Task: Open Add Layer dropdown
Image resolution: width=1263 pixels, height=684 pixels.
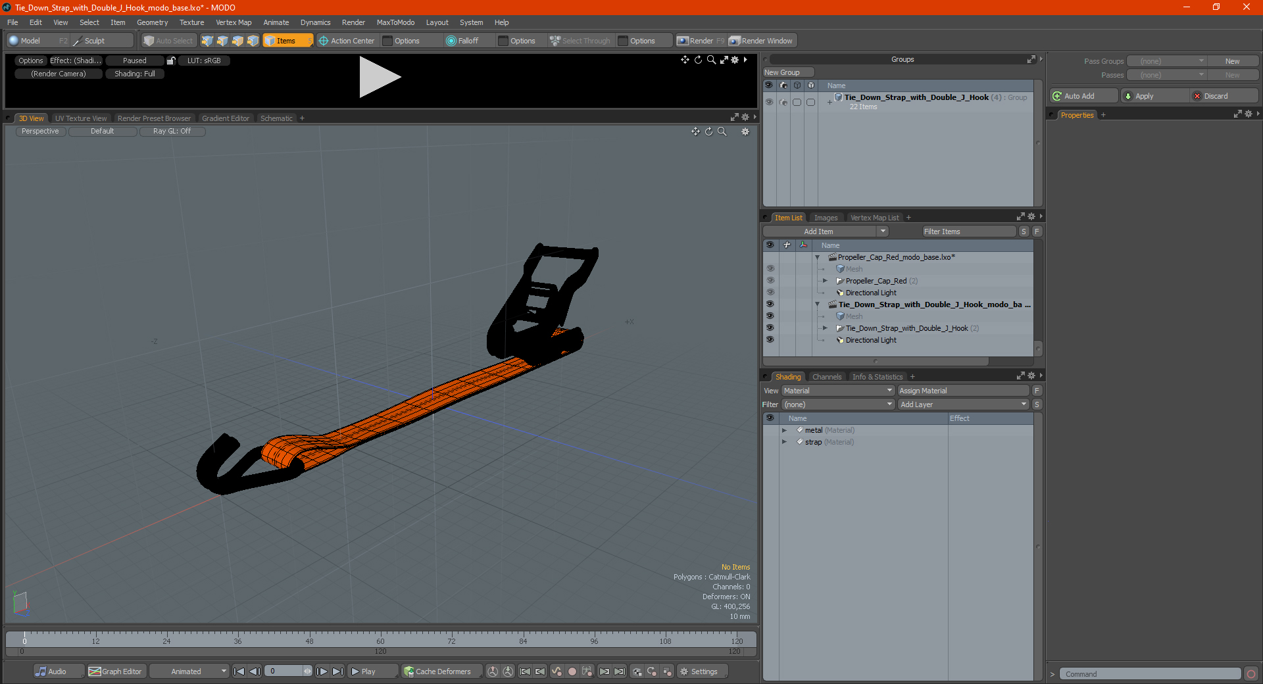Action: click(x=963, y=404)
